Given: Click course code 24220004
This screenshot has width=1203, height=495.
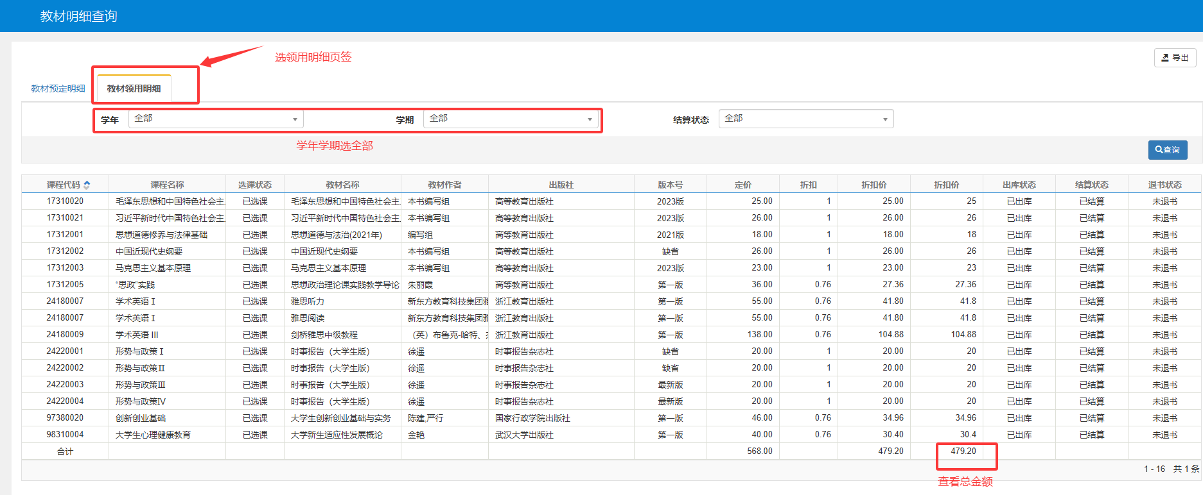Looking at the screenshot, I should point(65,401).
